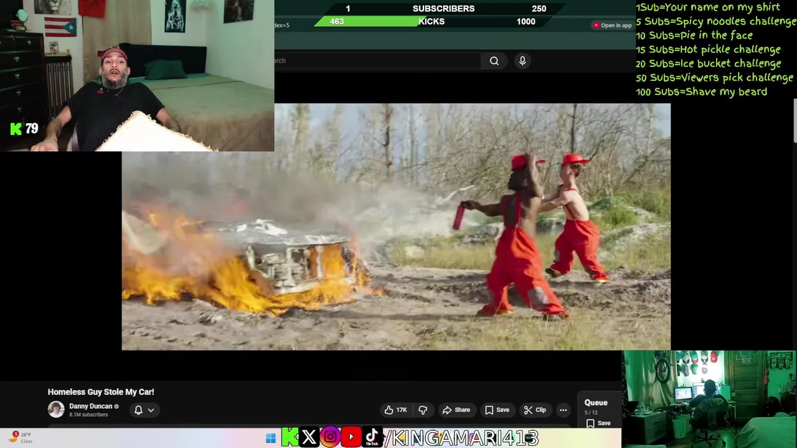This screenshot has height=448, width=797.
Task: Activate voice search microphone icon
Action: [522, 60]
